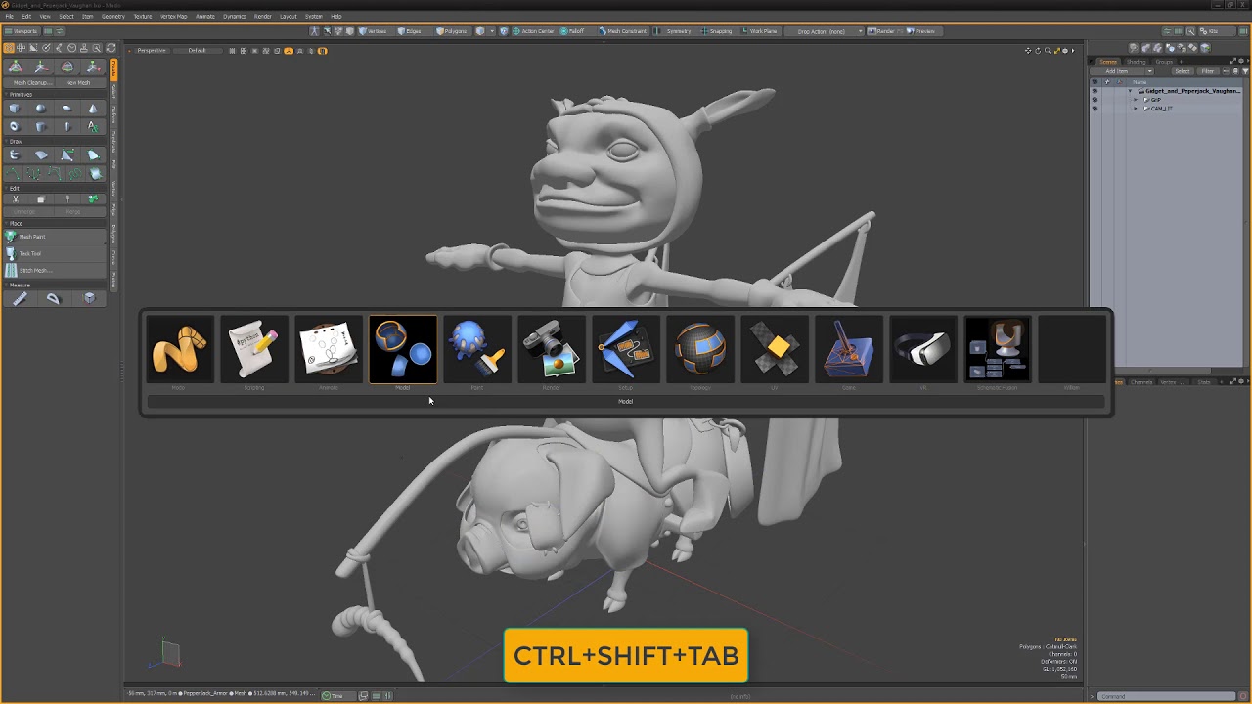Select the Protractor measure tool

[54, 299]
